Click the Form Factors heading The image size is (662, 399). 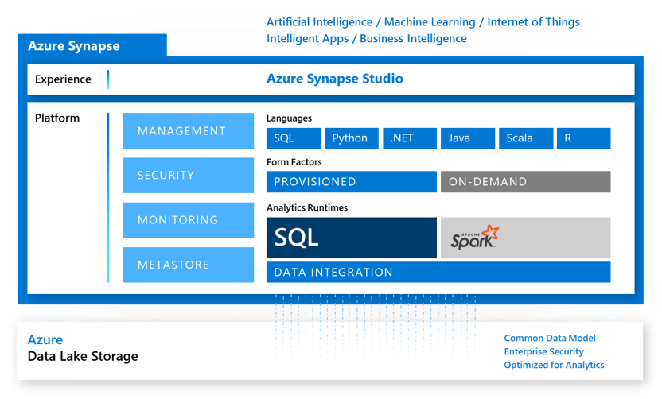pos(294,162)
